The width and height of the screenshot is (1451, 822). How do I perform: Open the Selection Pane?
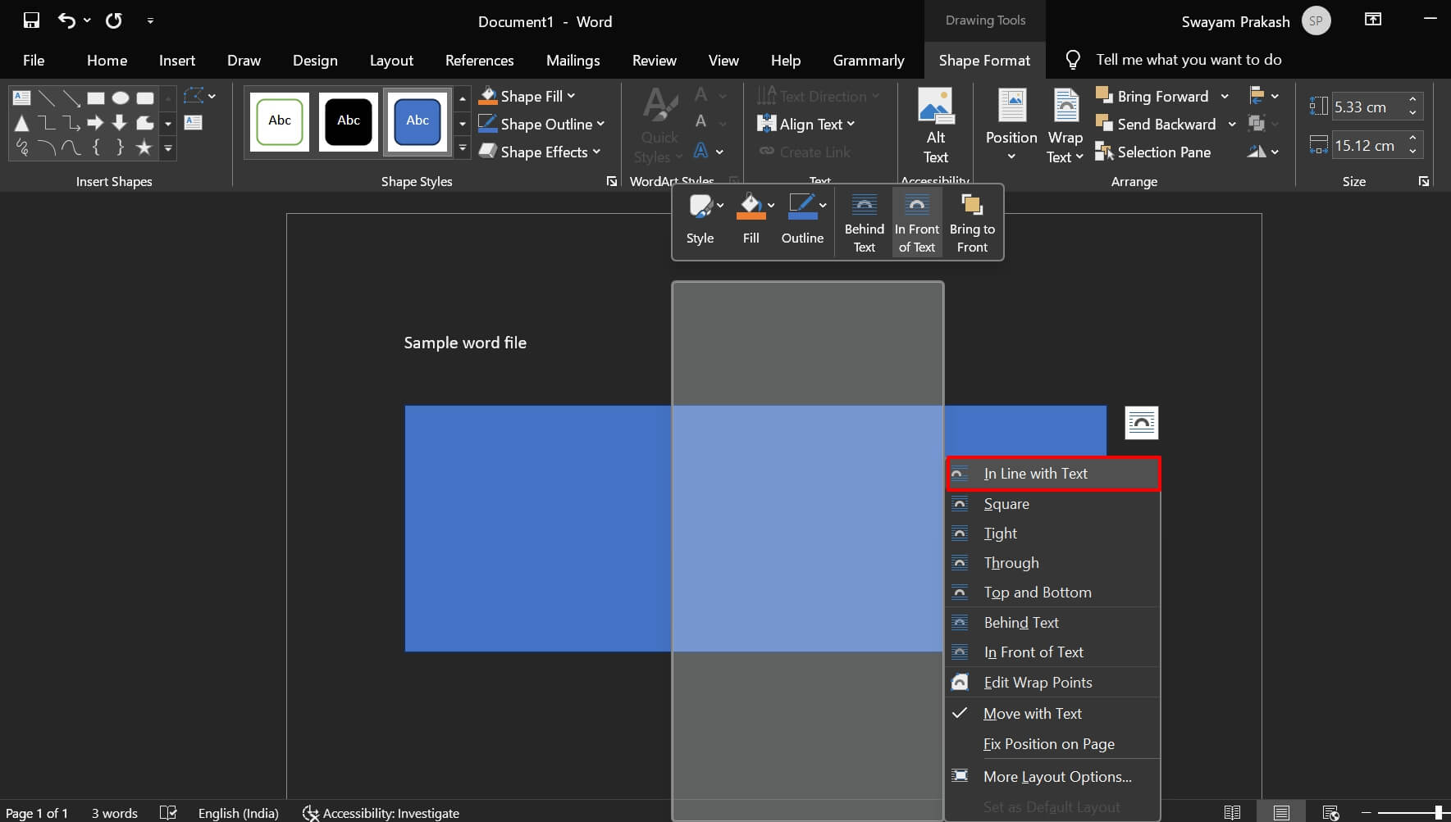coord(1154,152)
